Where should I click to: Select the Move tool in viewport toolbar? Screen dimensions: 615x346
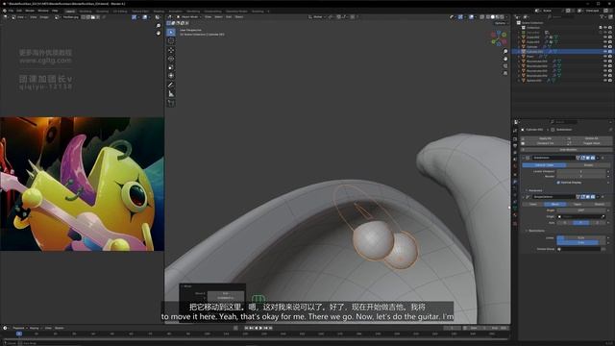(x=171, y=50)
